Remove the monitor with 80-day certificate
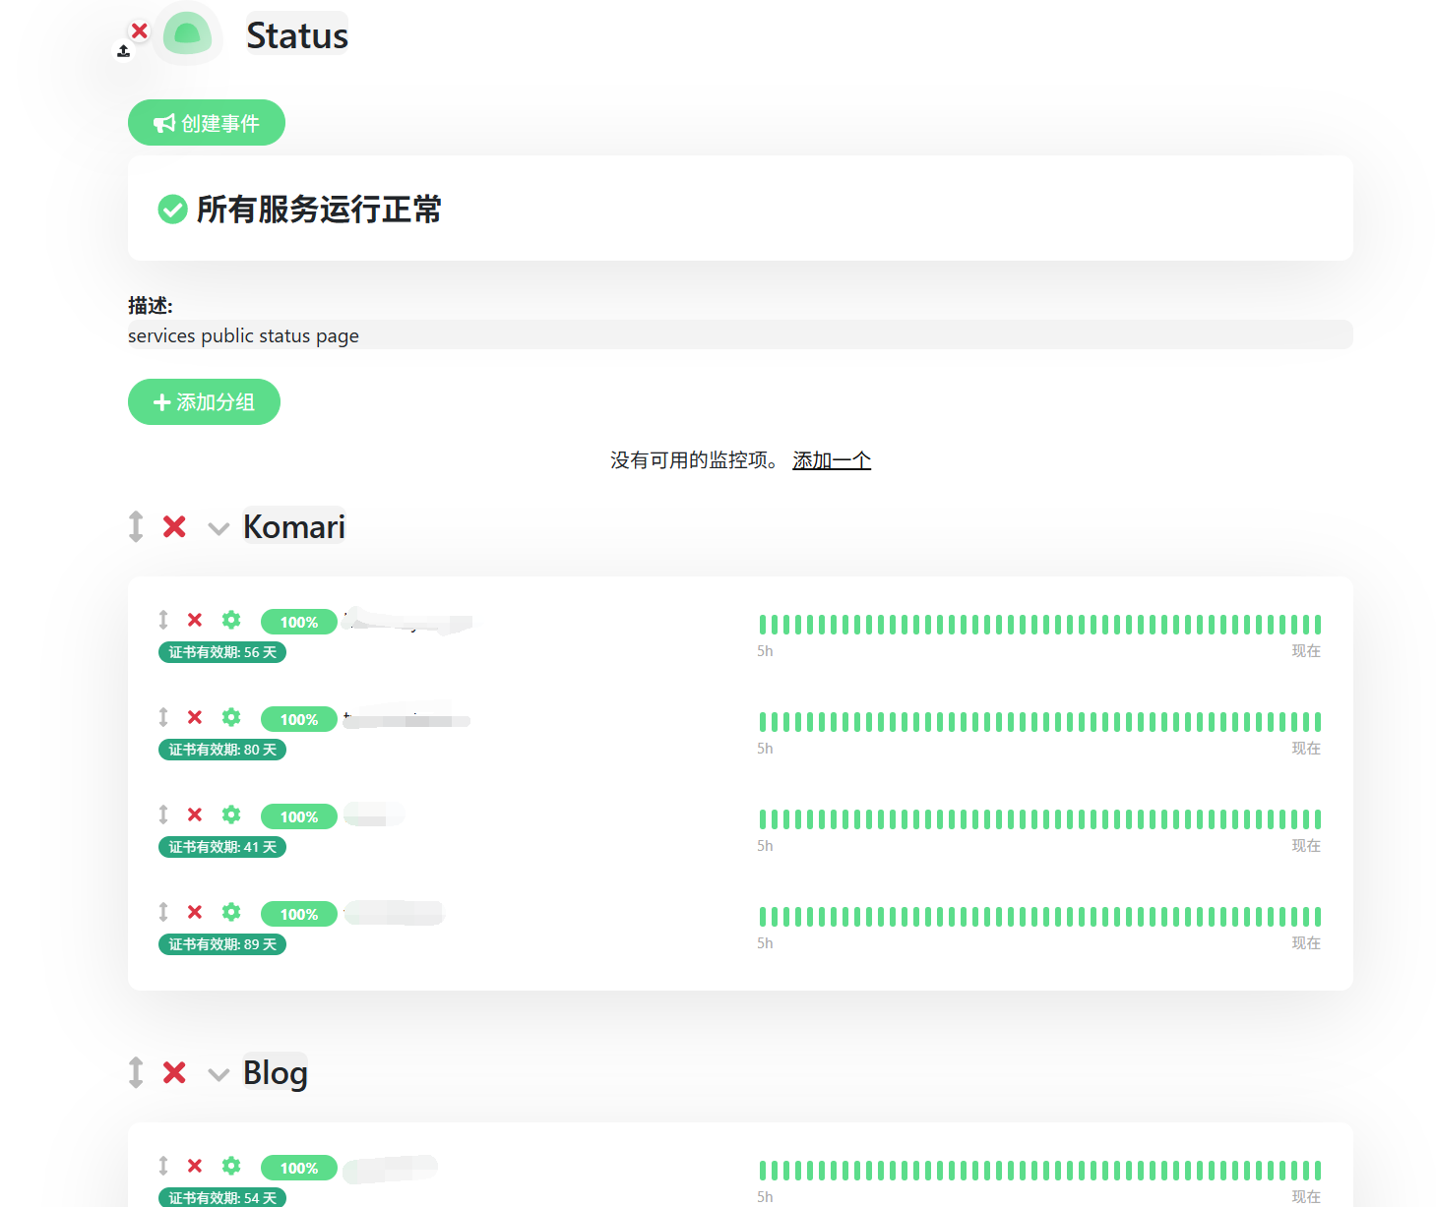1436x1207 pixels. (x=195, y=717)
